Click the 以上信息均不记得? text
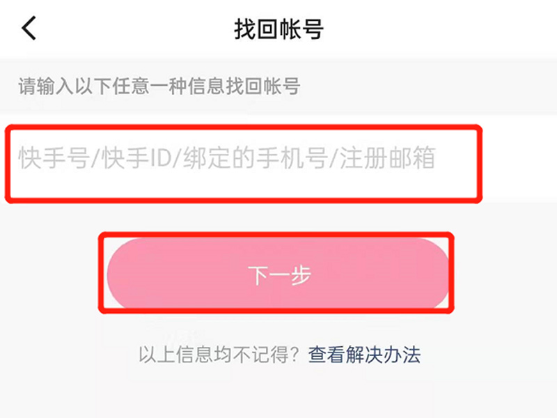The image size is (557, 418). pyautogui.click(x=219, y=355)
